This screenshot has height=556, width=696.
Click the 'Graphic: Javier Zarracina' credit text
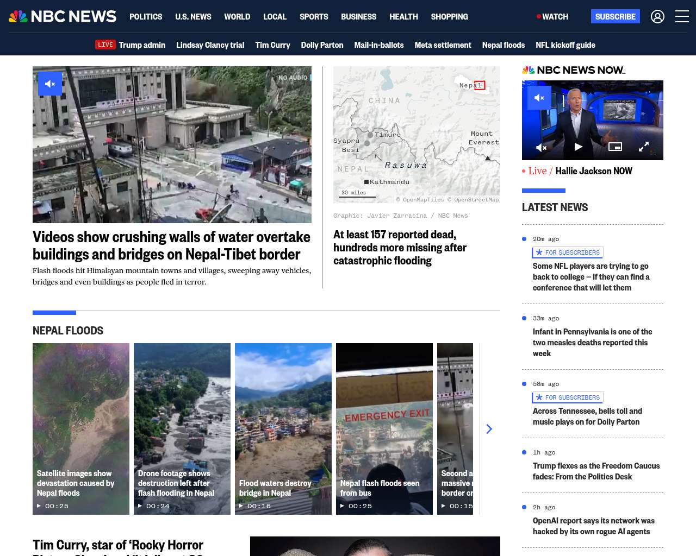(x=401, y=216)
